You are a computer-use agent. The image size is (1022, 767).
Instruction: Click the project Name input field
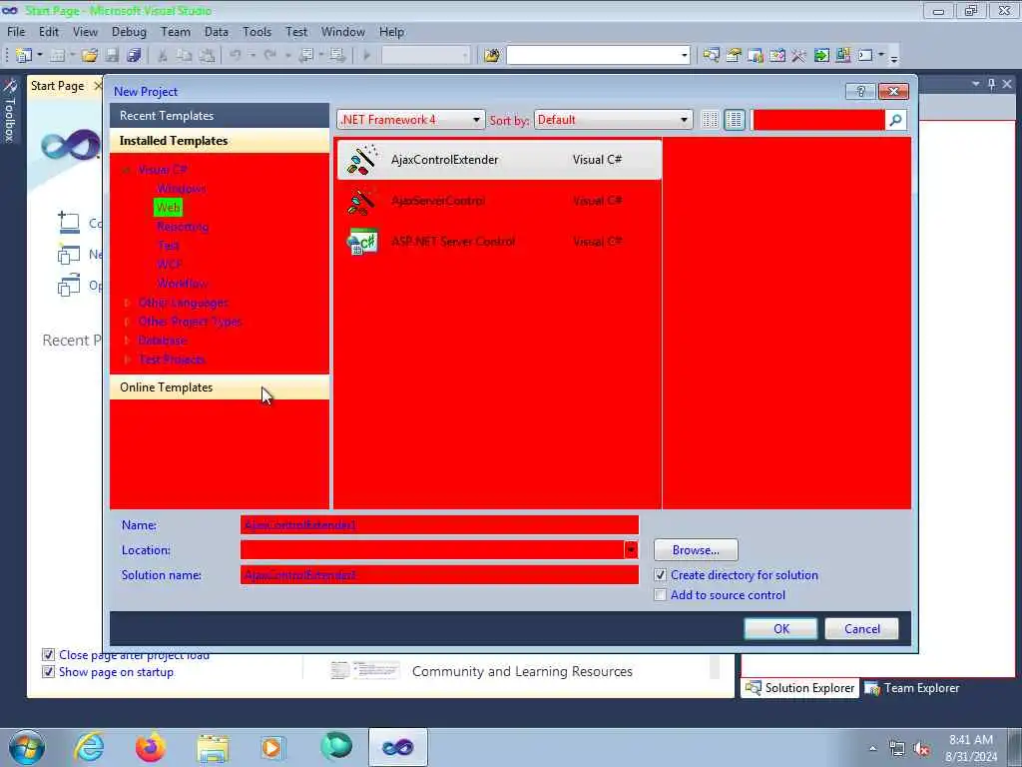pos(439,525)
